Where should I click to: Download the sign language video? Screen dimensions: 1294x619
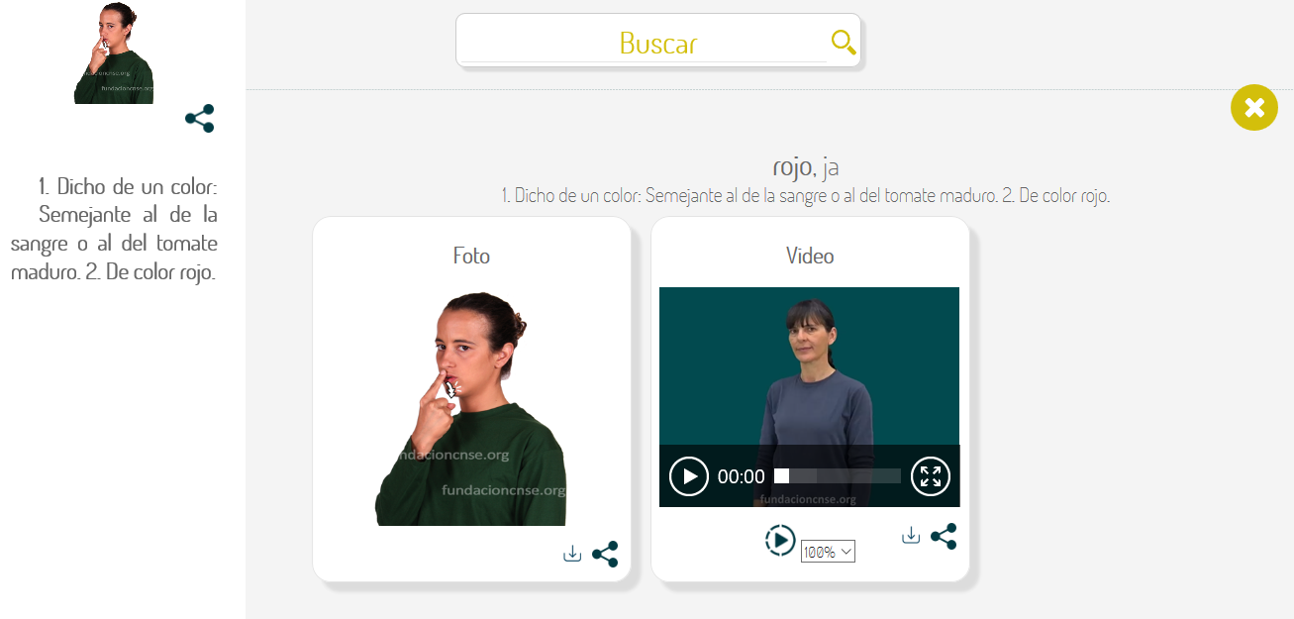click(911, 536)
